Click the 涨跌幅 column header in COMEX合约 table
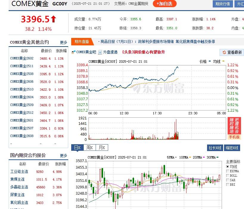Image resolution: width=244 pixels, height=209 pixels. [61, 51]
